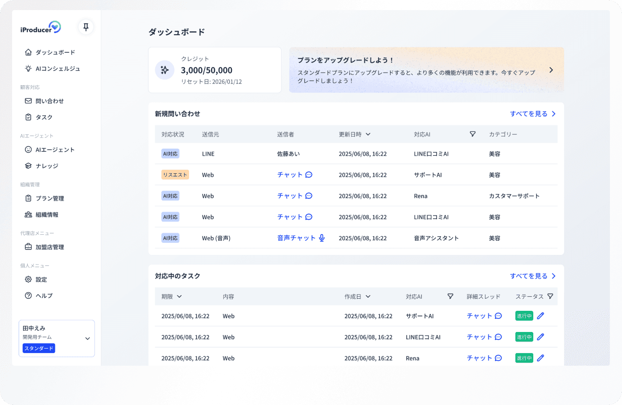Viewport: 622px width, 405px height.
Task: Edit first task status via pencil icon
Action: pos(540,315)
